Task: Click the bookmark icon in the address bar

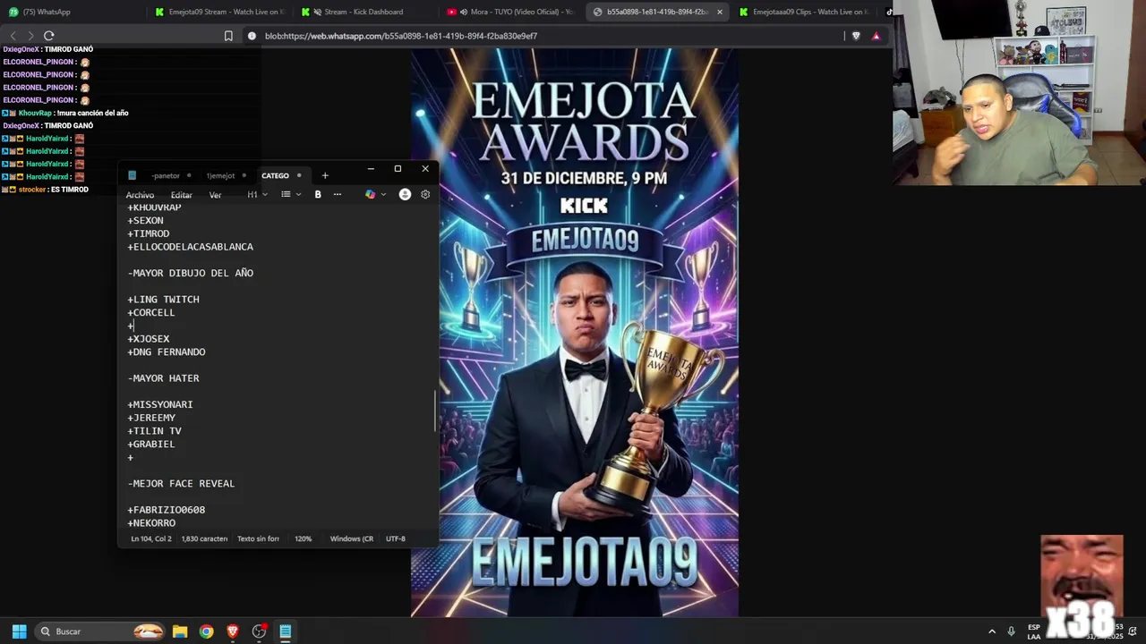Action: click(x=228, y=36)
